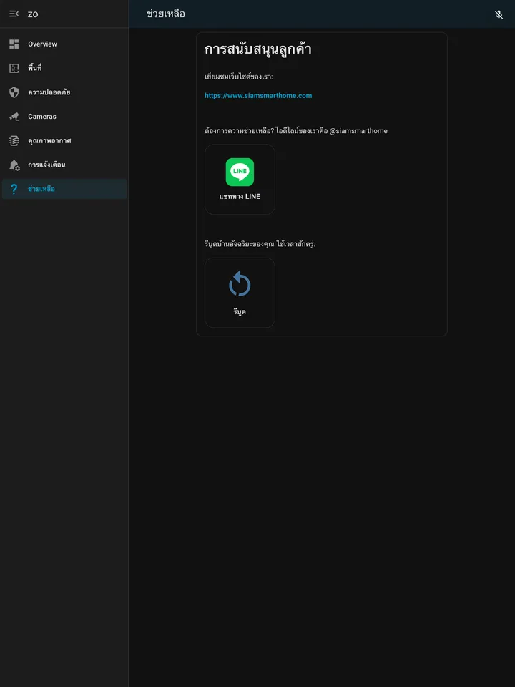Screen dimensions: 515x687
Task: Go to พื้นที่ in the sidebar
Action: click(64, 69)
